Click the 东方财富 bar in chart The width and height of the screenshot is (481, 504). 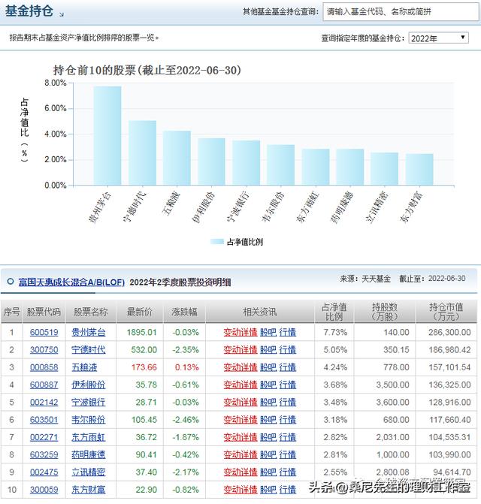419,170
